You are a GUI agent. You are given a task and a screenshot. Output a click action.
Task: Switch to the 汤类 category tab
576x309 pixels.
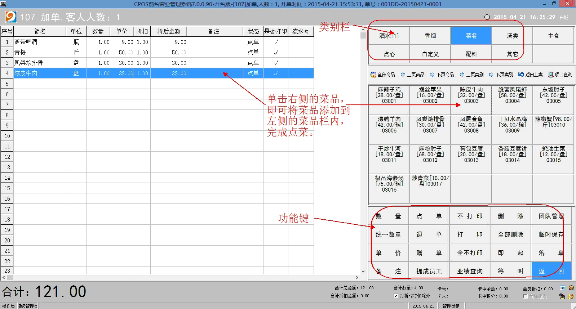pos(512,36)
